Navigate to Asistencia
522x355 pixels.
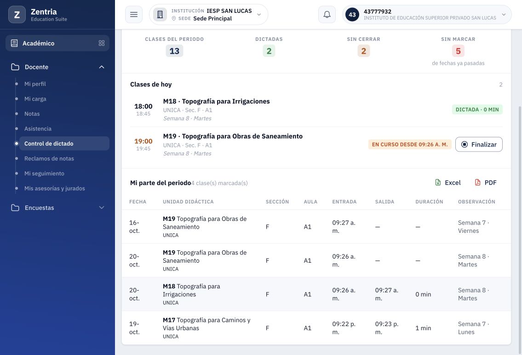tap(38, 129)
